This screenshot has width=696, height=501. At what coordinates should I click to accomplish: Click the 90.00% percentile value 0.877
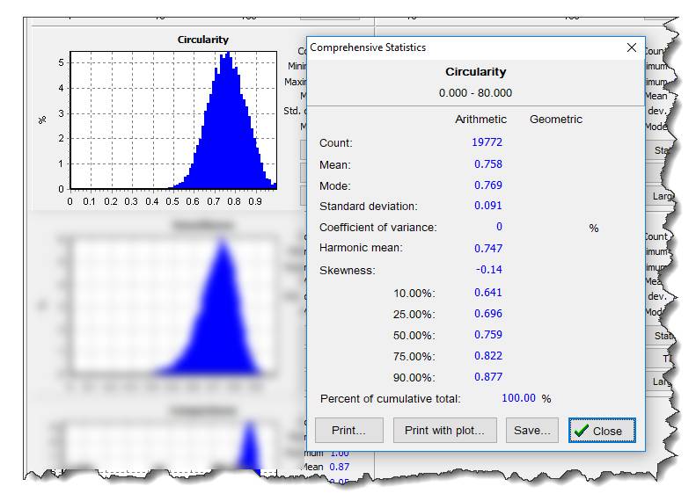point(488,377)
